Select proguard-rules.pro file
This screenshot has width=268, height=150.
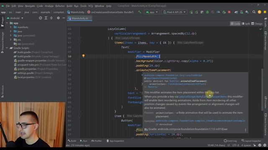coord(40,65)
